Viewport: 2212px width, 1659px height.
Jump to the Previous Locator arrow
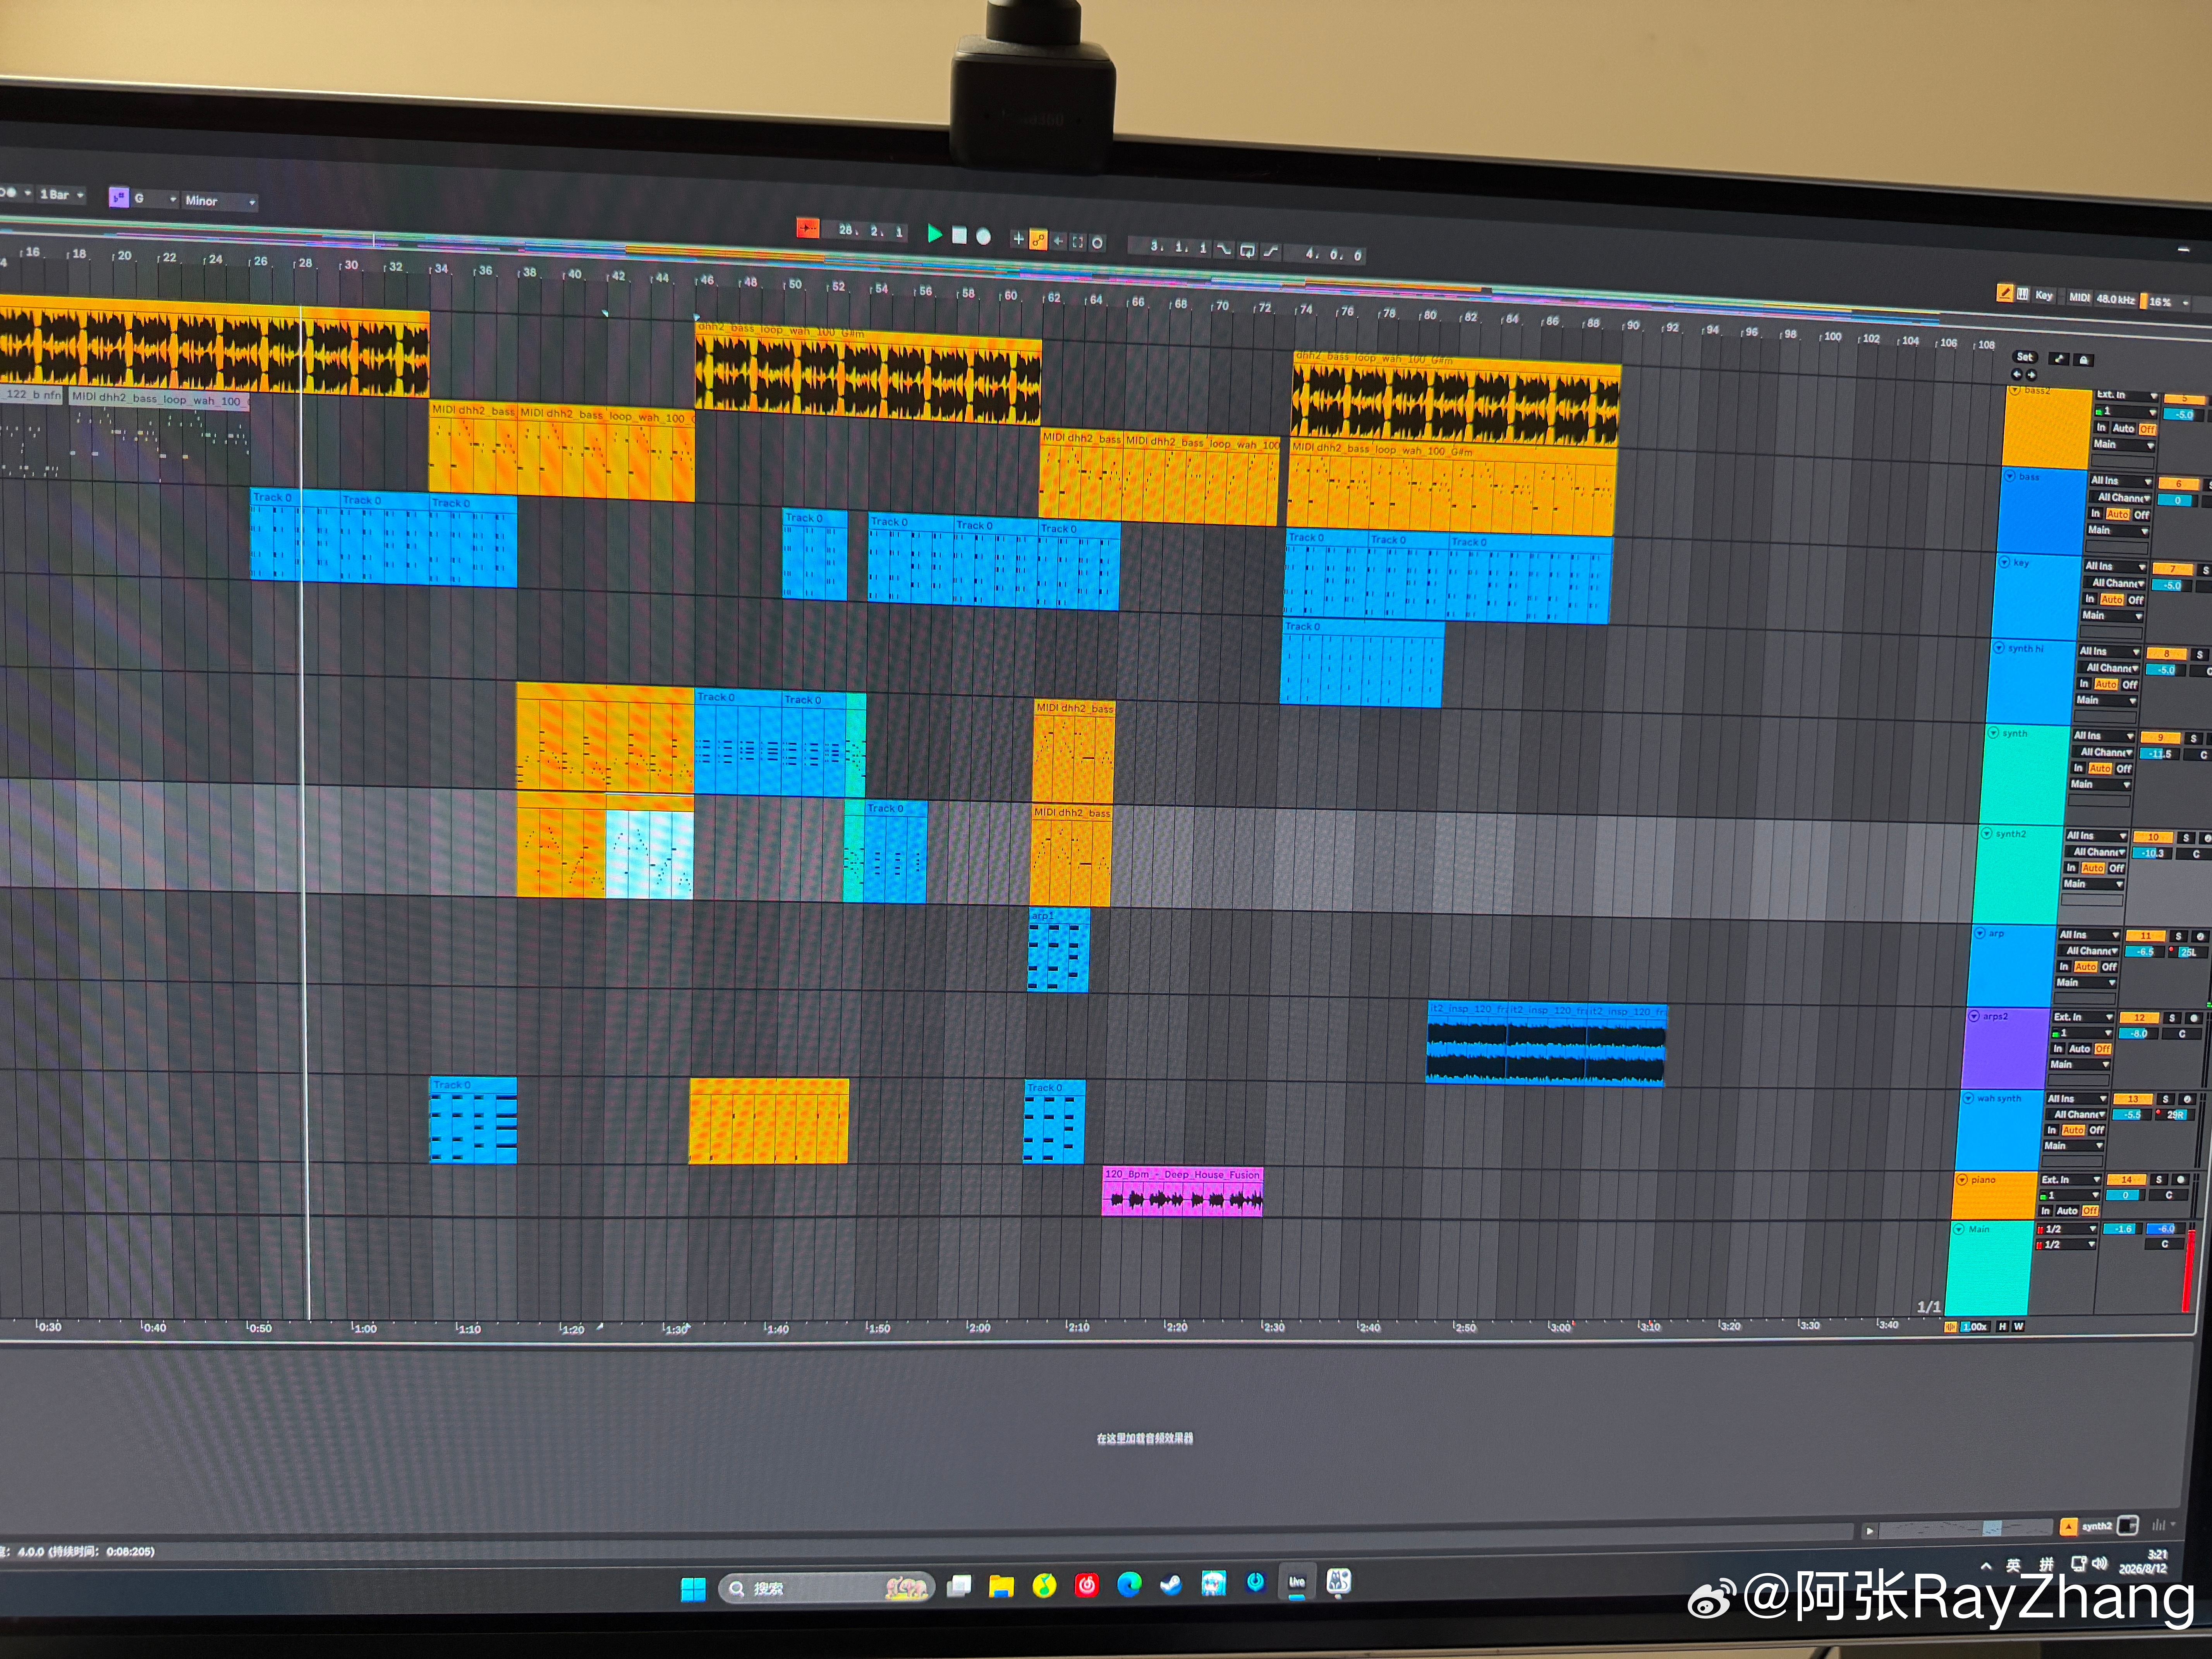click(2017, 374)
